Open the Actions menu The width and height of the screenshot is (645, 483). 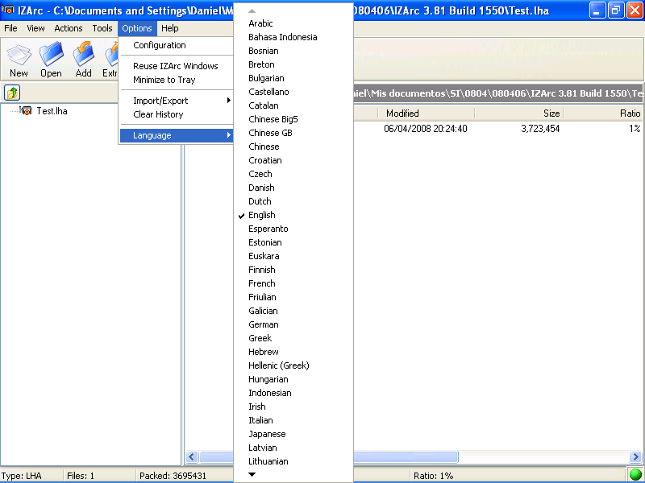click(68, 28)
